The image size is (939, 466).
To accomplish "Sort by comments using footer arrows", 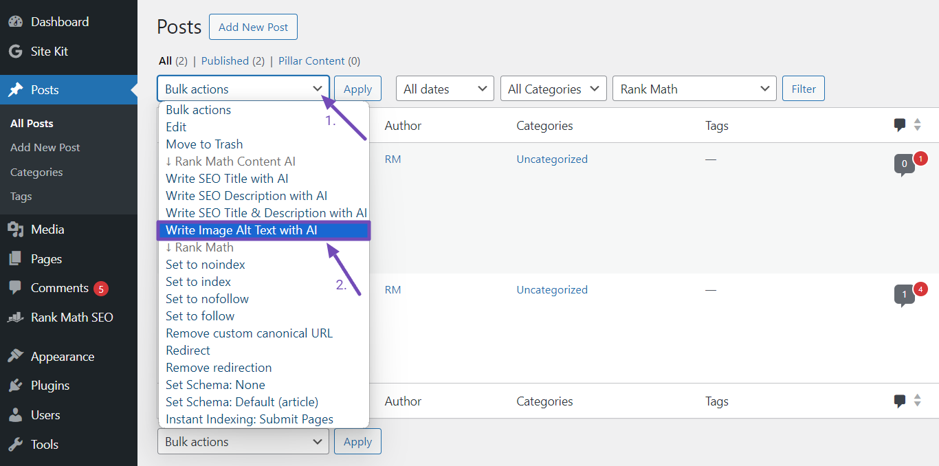I will (917, 401).
